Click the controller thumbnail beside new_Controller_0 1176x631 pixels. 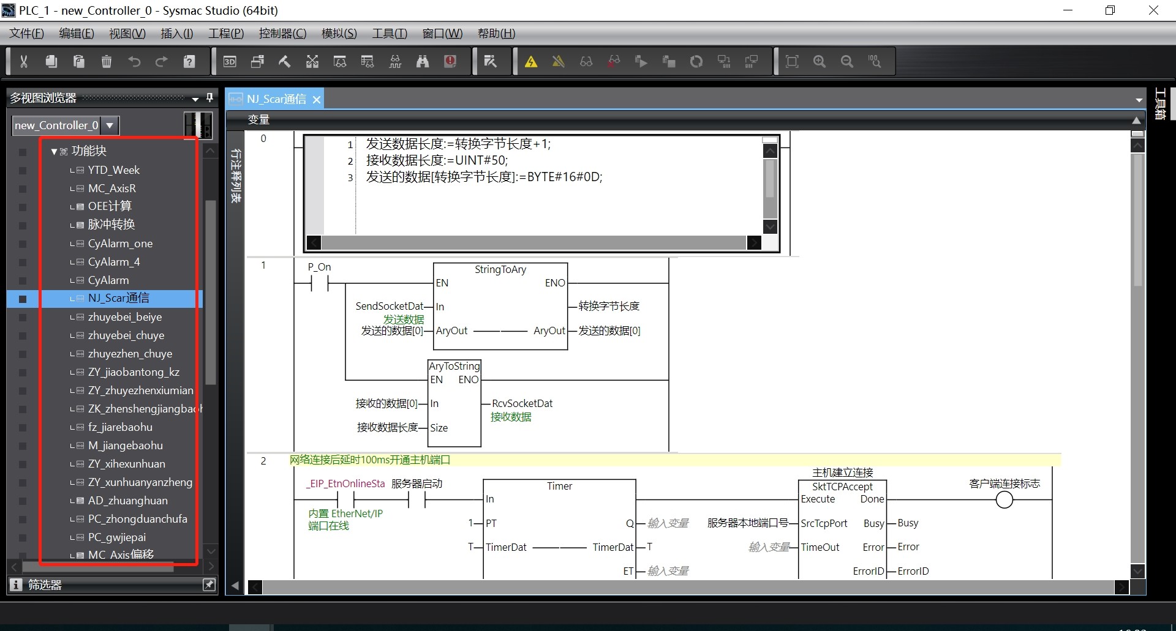(198, 125)
